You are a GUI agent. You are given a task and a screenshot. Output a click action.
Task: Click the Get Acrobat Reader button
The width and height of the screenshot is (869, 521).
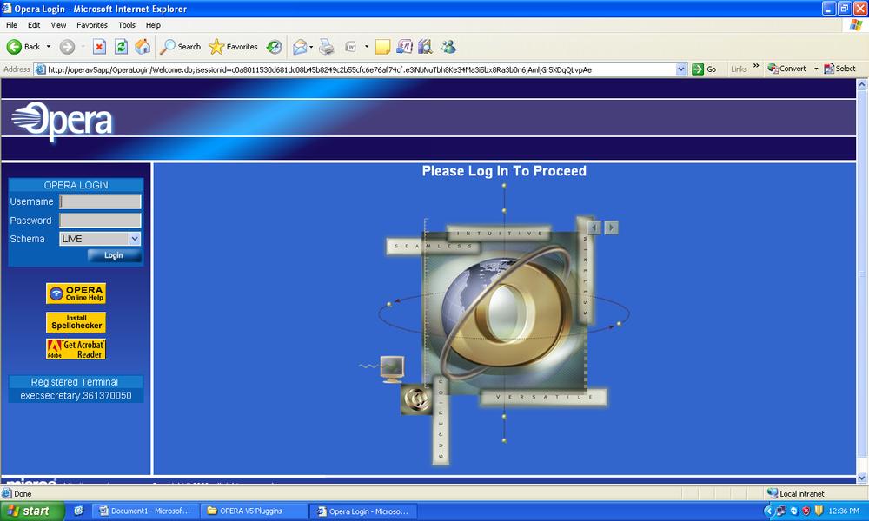[x=76, y=349]
